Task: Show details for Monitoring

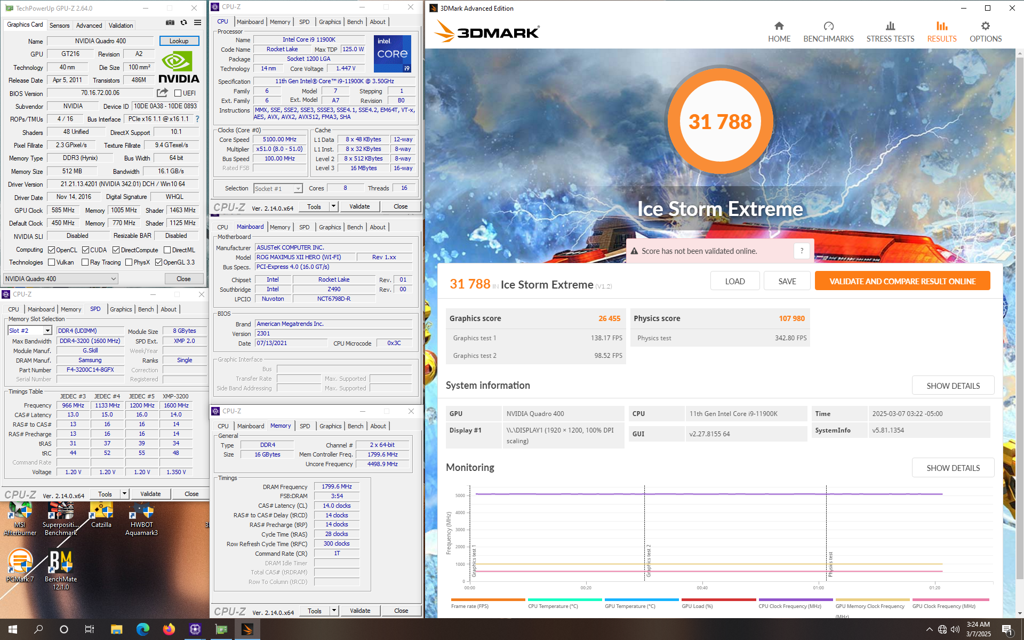Action: point(953,468)
